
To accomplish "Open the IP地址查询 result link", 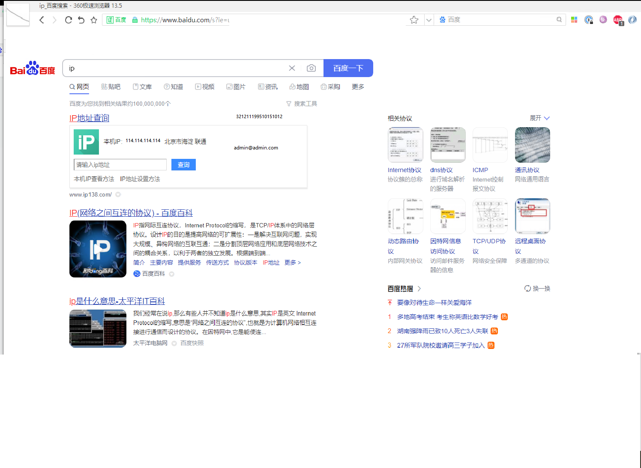I will coord(89,118).
